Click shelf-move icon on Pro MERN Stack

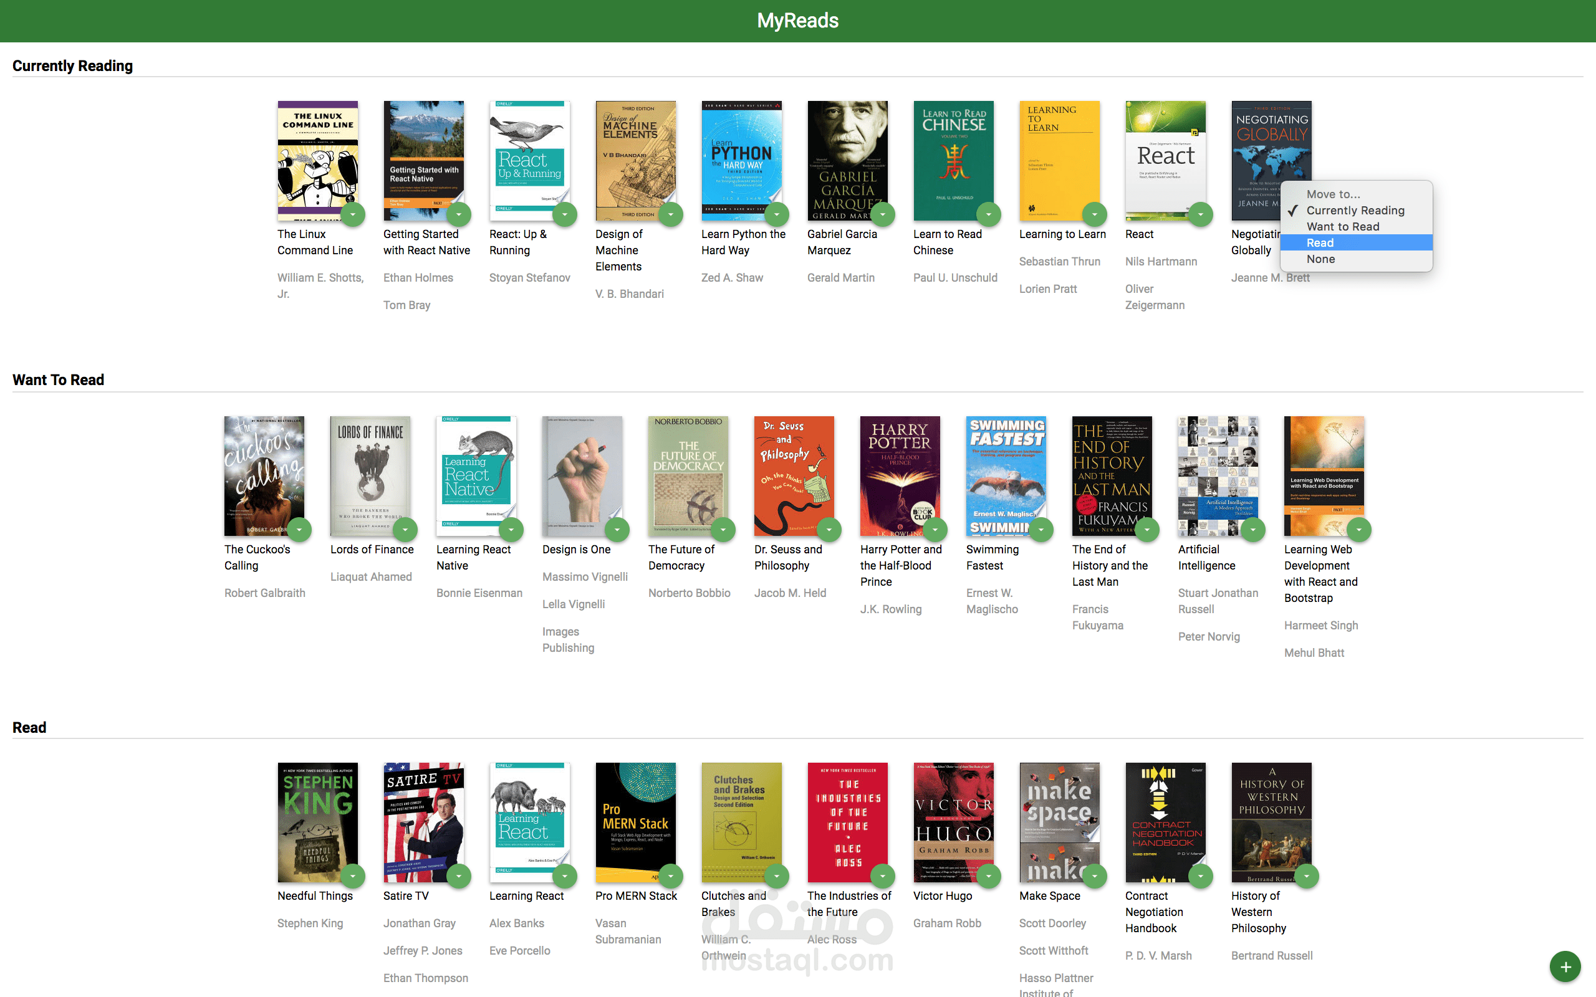671,876
